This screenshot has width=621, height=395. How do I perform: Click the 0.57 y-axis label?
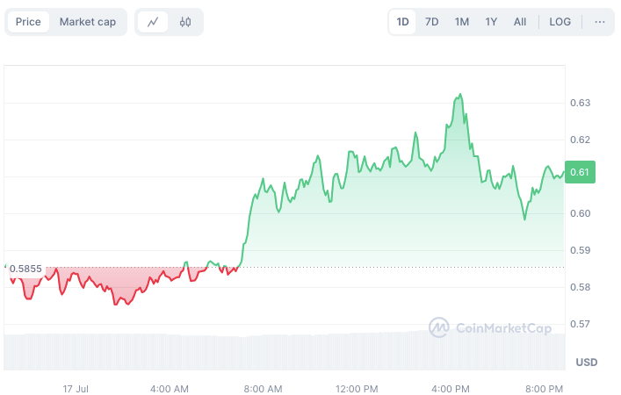[x=580, y=324]
